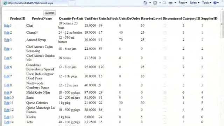This screenshot has width=224, height=126.
Task: Toggle Discontinued checkbox for Ikura
Action: tap(165, 98)
